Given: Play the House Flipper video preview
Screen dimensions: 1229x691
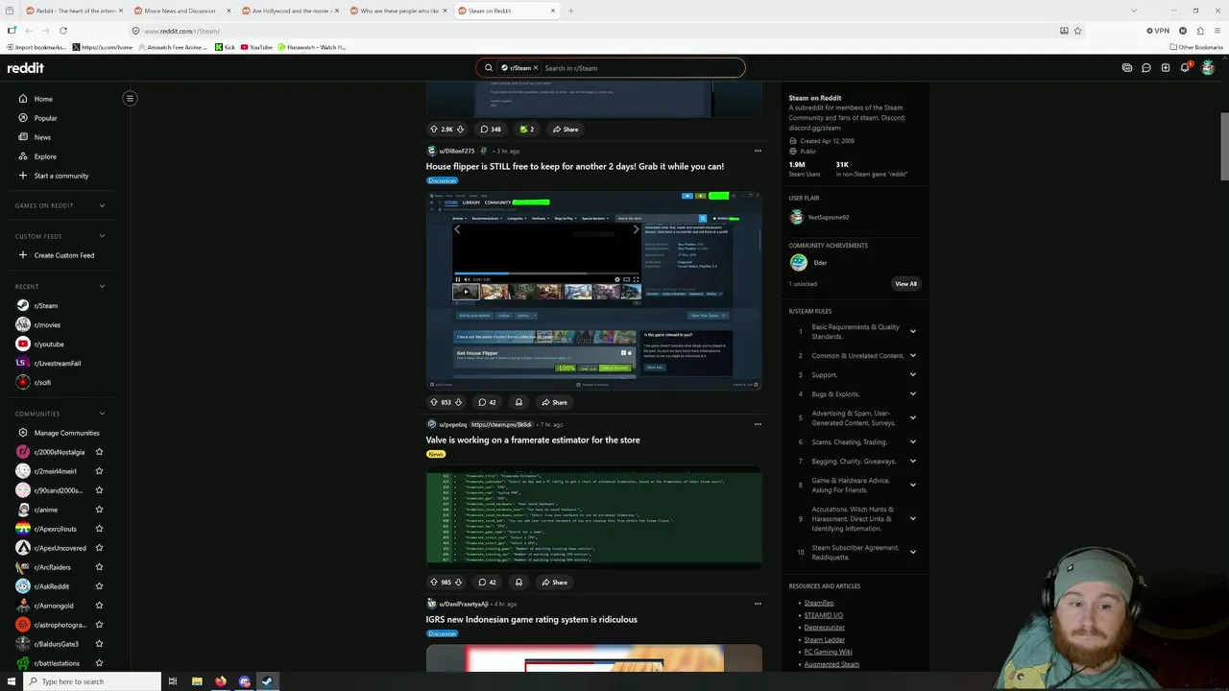Looking at the screenshot, I should [x=466, y=292].
